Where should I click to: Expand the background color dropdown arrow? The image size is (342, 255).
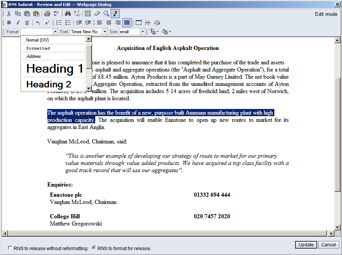(170, 32)
